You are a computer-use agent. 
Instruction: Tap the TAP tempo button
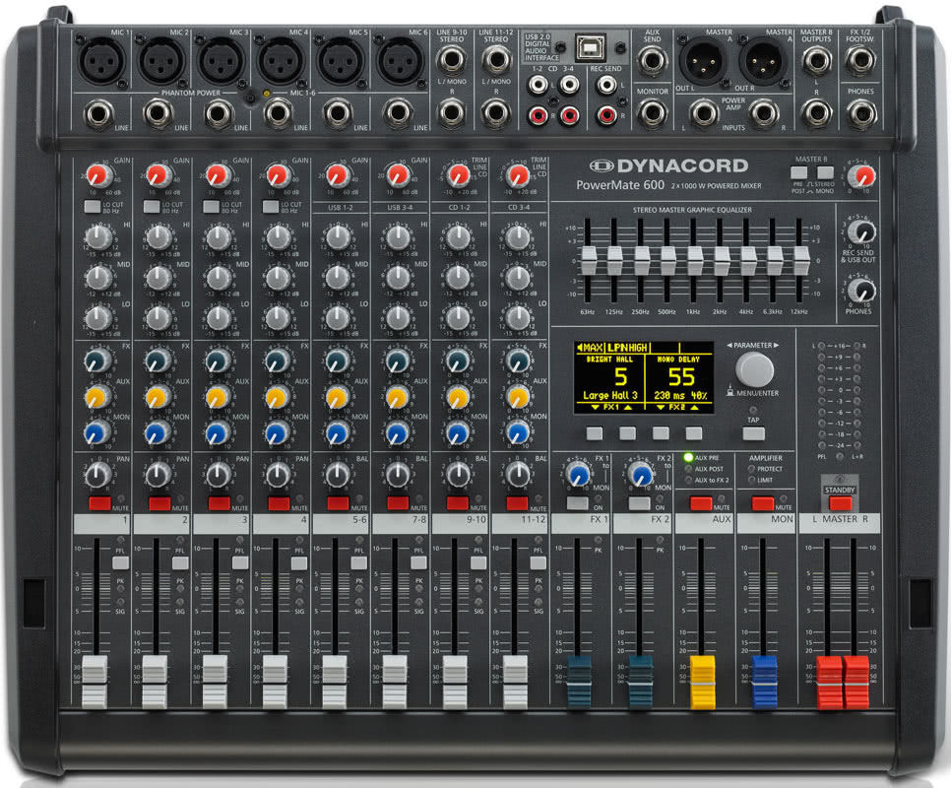point(754,433)
